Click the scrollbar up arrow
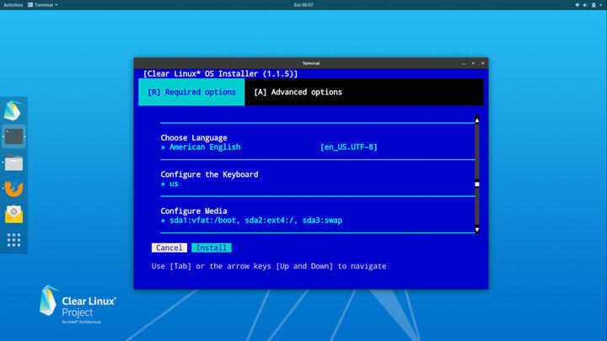607x341 pixels. click(477, 120)
